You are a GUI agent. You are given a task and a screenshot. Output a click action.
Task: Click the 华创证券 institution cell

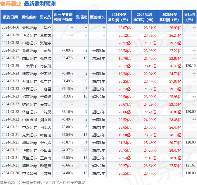(x=30, y=112)
